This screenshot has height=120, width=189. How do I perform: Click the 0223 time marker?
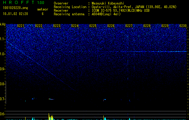57,26
